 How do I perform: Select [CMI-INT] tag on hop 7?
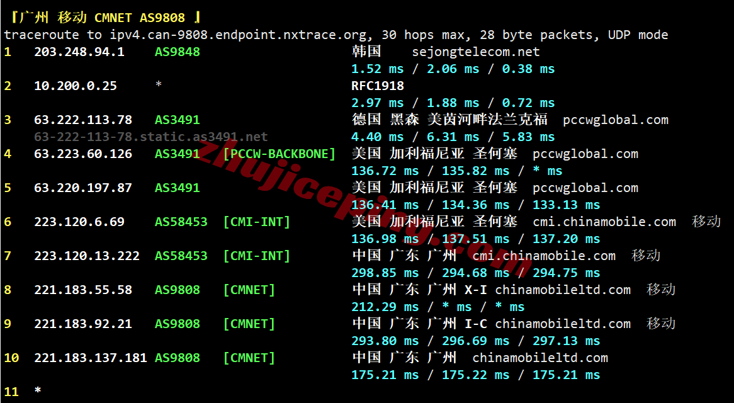point(257,256)
